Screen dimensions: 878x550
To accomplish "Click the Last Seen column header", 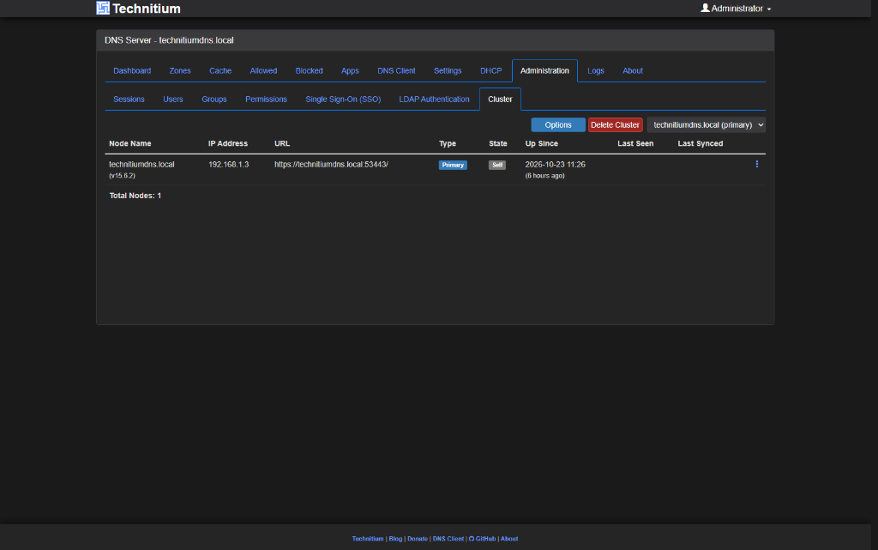I will [x=635, y=143].
